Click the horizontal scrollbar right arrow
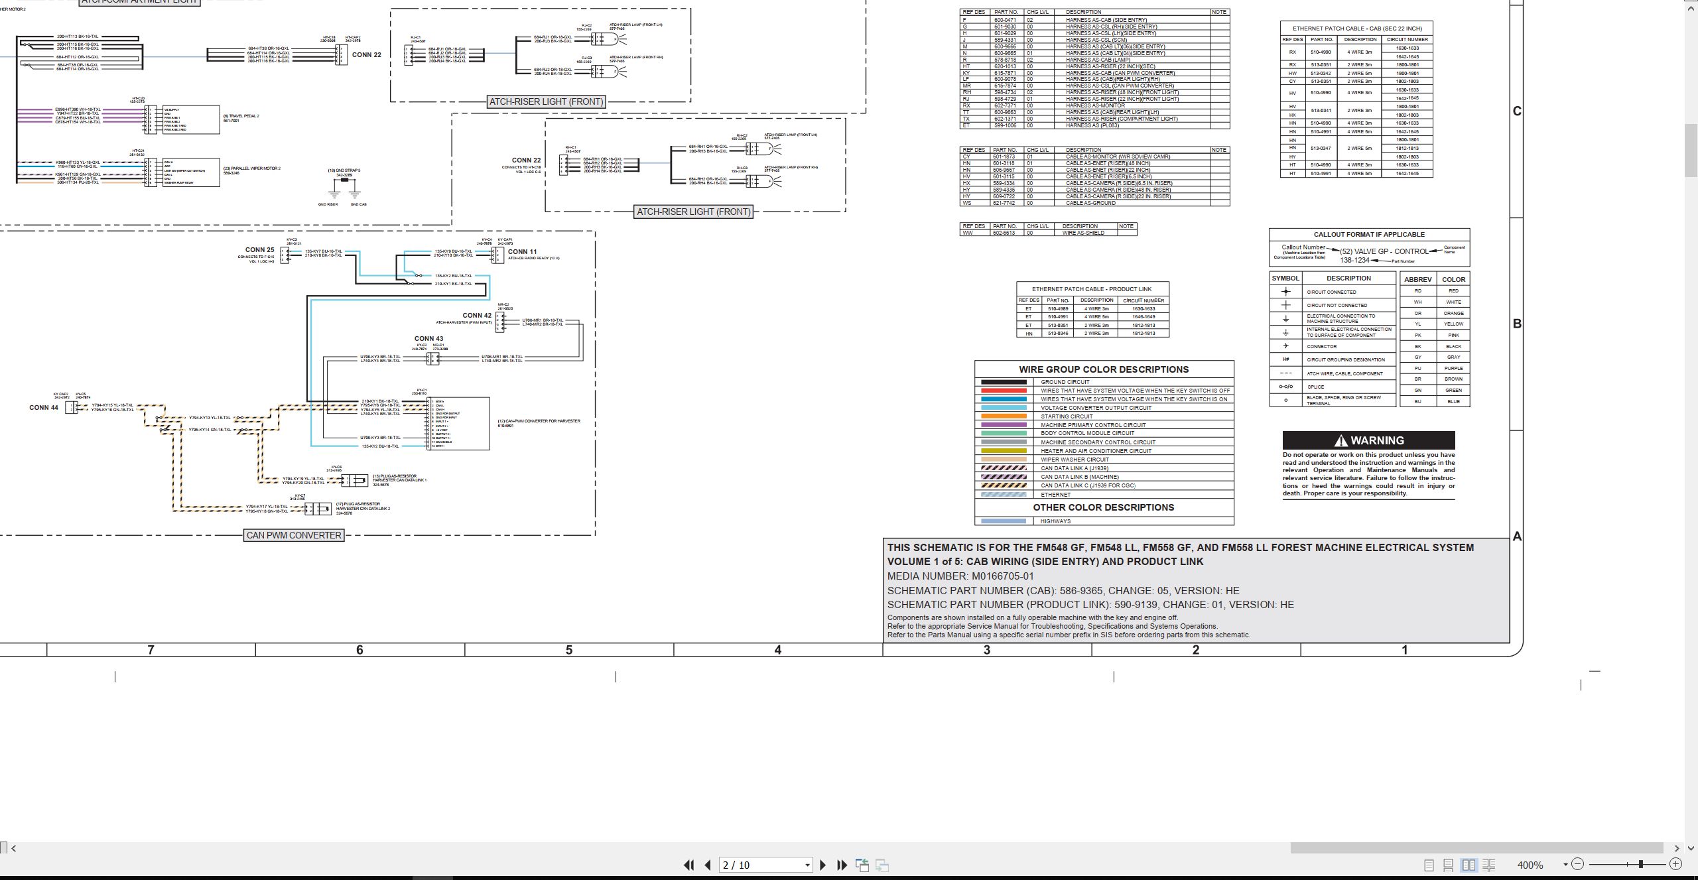The height and width of the screenshot is (880, 1698). point(1677,848)
